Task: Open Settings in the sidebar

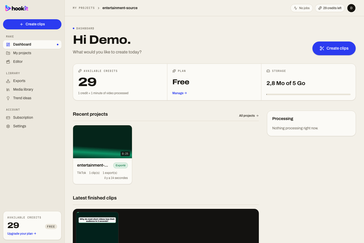Action: click(32, 126)
